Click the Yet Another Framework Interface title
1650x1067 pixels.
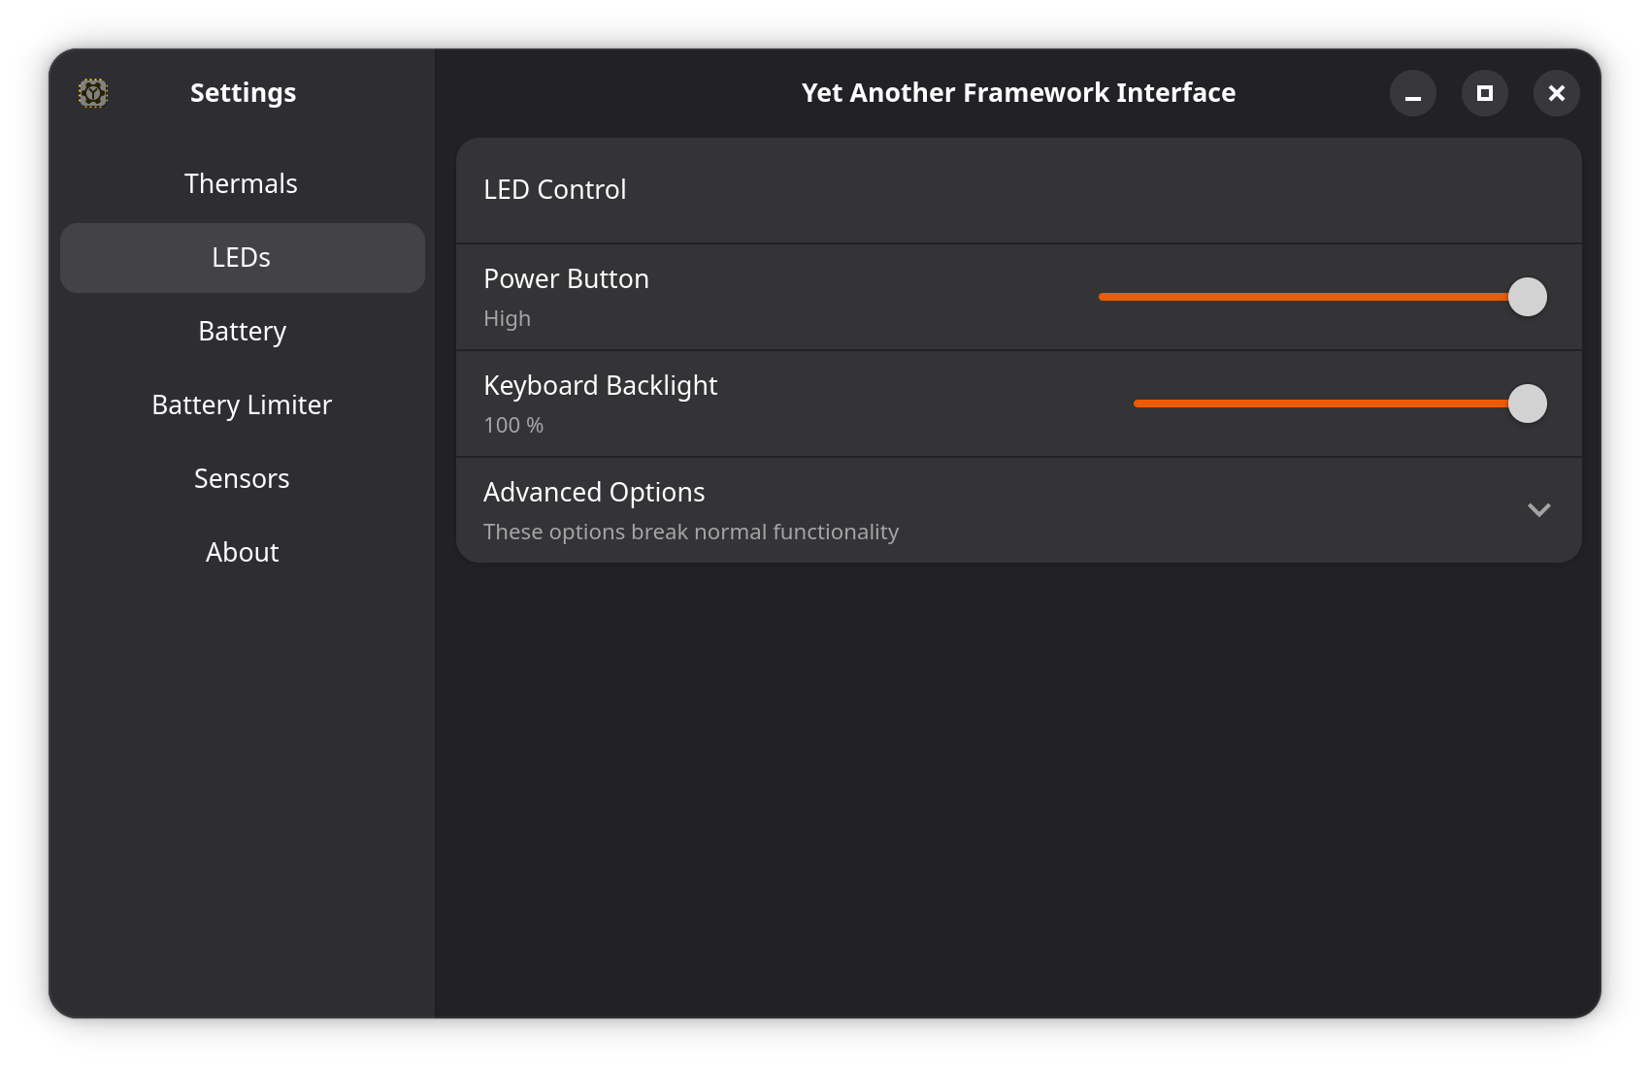[1019, 92]
